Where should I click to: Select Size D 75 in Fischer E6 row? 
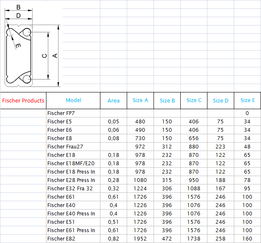point(220,130)
